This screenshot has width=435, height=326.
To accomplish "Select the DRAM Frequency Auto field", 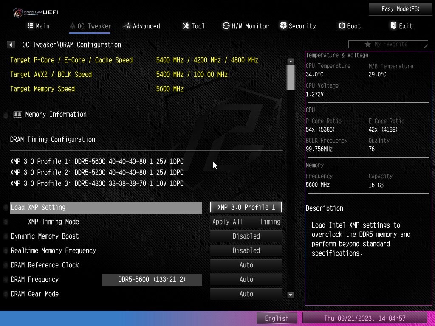I will click(x=246, y=279).
